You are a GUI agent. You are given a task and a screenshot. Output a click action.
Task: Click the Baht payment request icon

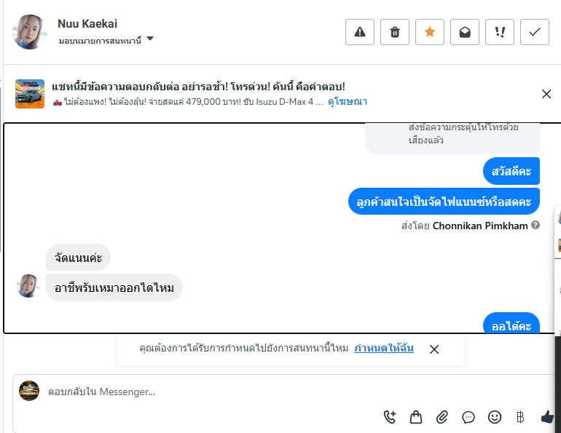pyautogui.click(x=520, y=417)
